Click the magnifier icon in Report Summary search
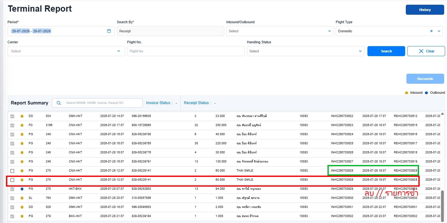Image resolution: width=447 pixels, height=223 pixels. [x=59, y=103]
